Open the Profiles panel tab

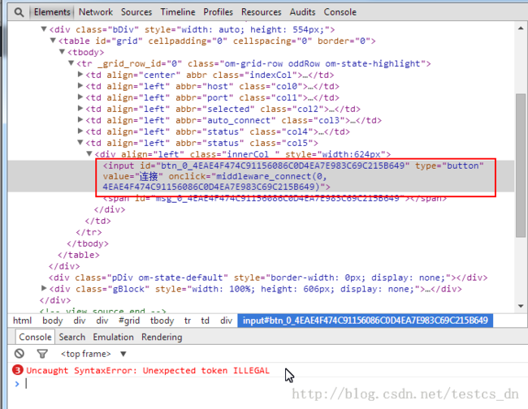(x=218, y=12)
